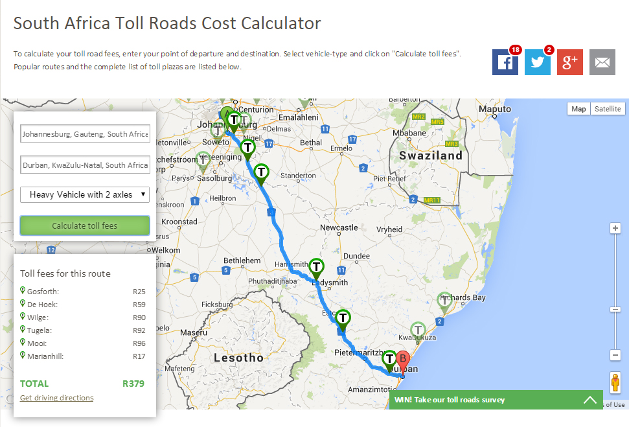Share page on Twitter icon
629x427 pixels.
[x=538, y=62]
